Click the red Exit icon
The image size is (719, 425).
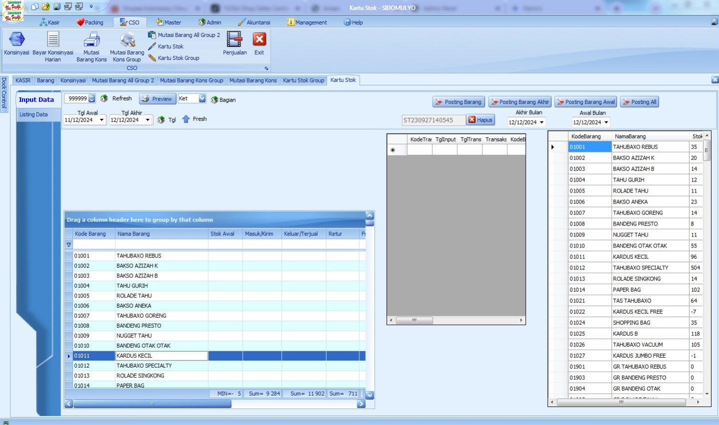tap(259, 40)
